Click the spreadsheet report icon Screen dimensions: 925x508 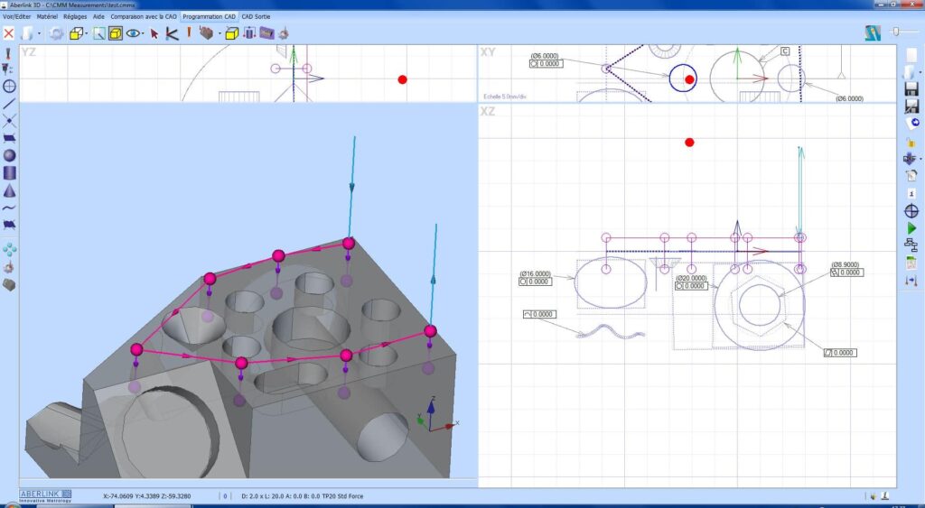(911, 263)
